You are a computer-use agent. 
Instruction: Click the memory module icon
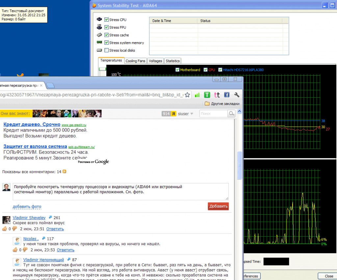[x=99, y=42]
